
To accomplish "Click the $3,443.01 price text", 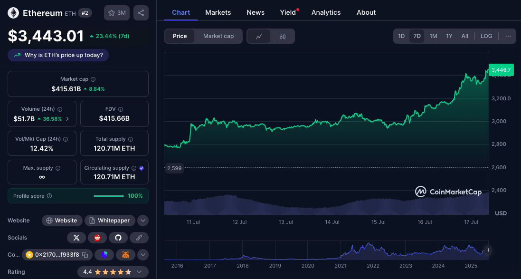I will click(46, 36).
